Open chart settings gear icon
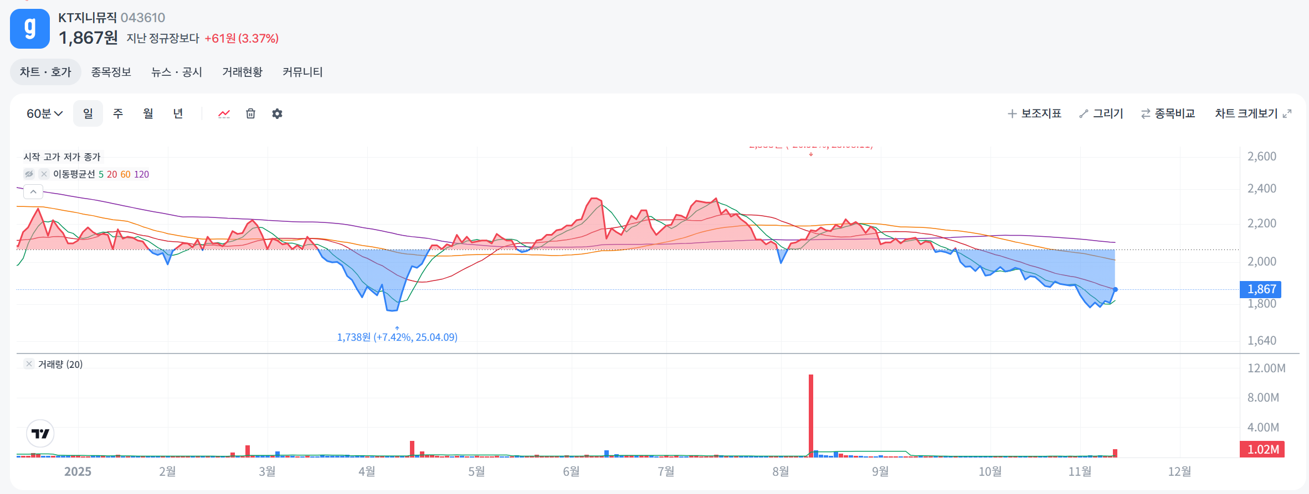Image resolution: width=1309 pixels, height=494 pixels. tap(277, 113)
